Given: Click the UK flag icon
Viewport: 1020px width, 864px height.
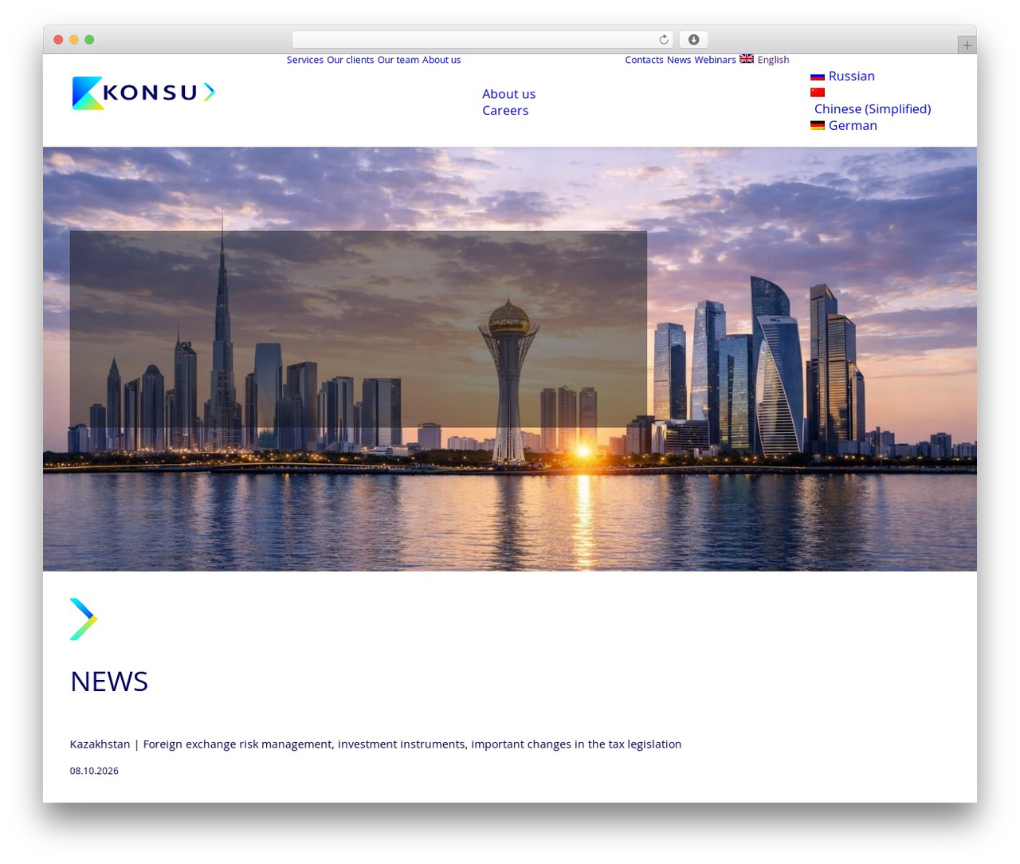Looking at the screenshot, I should coord(747,59).
